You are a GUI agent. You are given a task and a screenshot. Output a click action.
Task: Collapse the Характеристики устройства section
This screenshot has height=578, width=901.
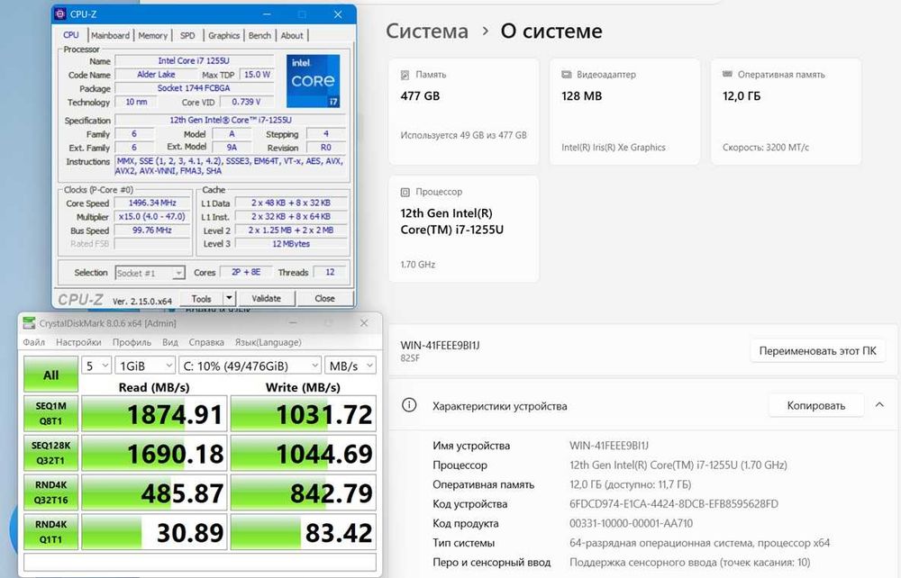[879, 404]
